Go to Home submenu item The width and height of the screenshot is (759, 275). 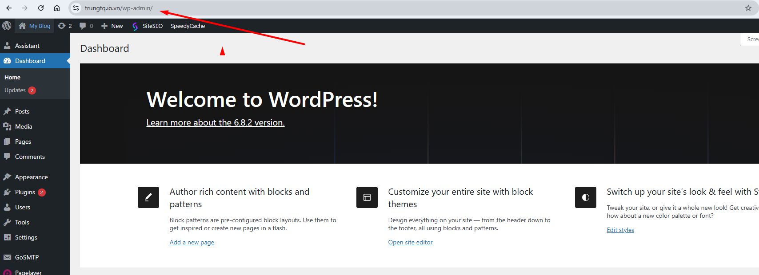pos(12,77)
